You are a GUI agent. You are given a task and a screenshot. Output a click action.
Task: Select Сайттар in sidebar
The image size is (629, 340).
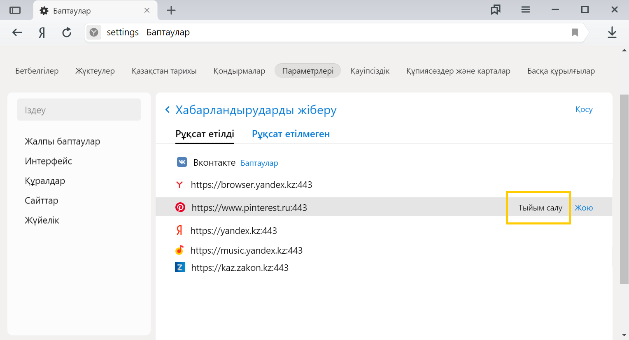(x=42, y=201)
